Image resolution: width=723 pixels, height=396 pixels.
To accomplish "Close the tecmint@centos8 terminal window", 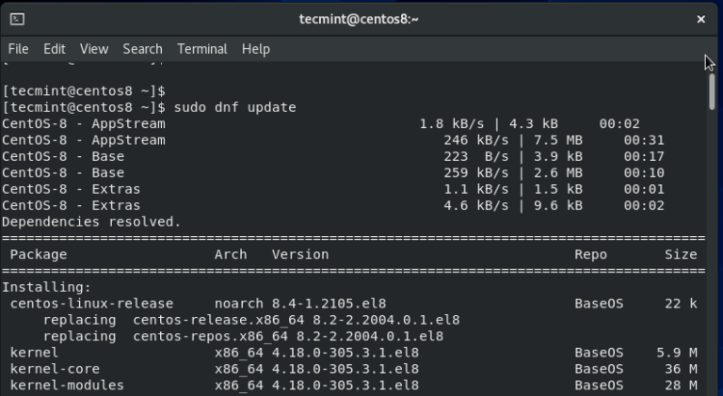I will (x=700, y=19).
